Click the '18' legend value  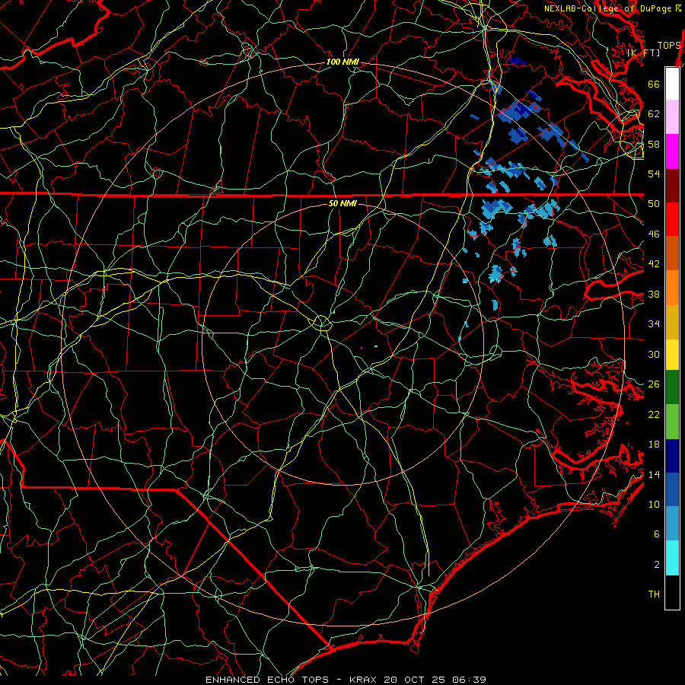pos(654,444)
